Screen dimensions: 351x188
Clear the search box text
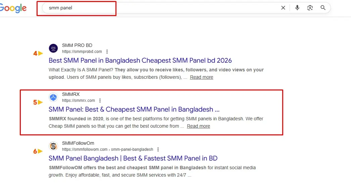click(x=283, y=8)
